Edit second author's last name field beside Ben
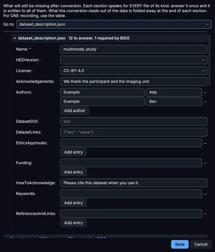 click(103, 101)
